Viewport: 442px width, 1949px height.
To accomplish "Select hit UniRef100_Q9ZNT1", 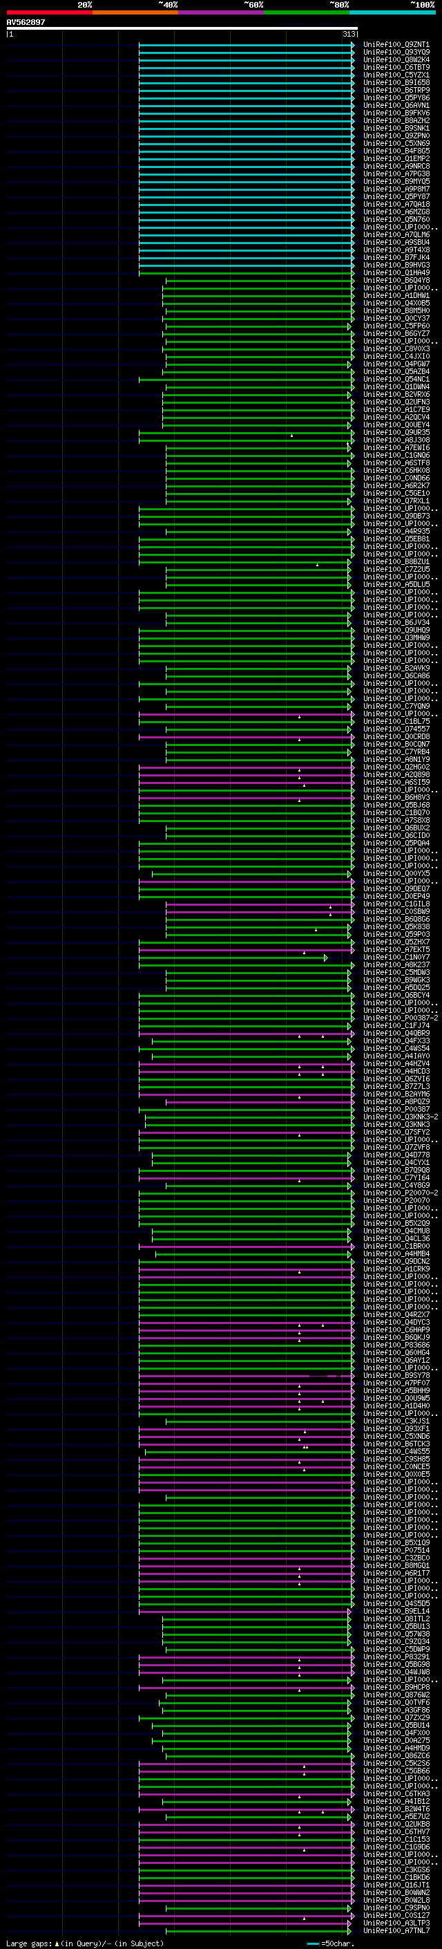I will [x=396, y=45].
